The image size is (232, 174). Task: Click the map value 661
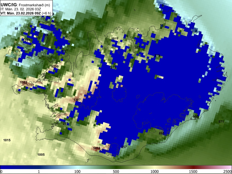162,133
